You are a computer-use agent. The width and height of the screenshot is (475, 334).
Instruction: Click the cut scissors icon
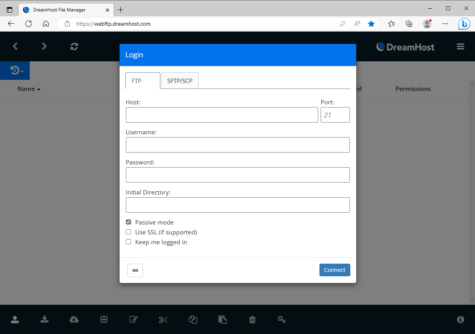pyautogui.click(x=163, y=319)
